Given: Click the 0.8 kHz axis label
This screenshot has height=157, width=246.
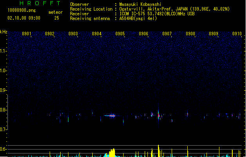Looking at the screenshot, I should [3, 110].
